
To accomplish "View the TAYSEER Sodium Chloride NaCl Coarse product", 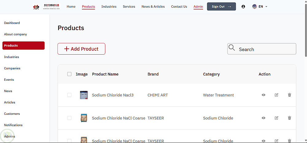I will pyautogui.click(x=263, y=118).
